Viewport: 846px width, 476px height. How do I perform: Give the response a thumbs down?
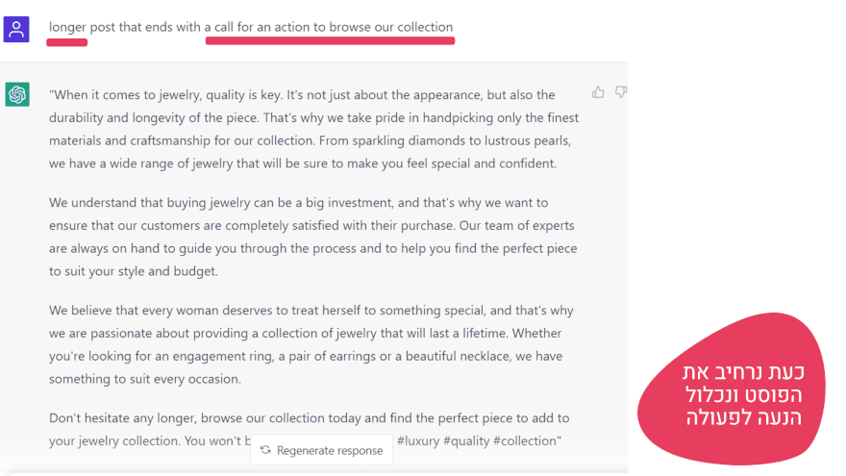pyautogui.click(x=621, y=92)
